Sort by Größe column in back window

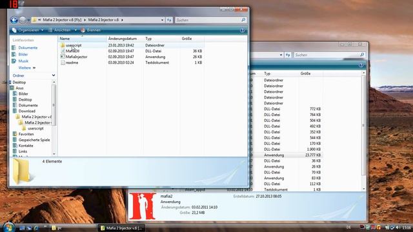(310, 73)
